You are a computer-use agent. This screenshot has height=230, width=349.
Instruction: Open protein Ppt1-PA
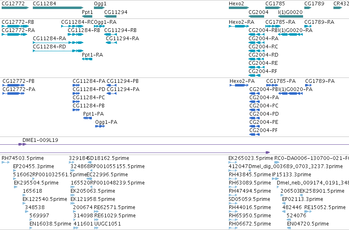[x=94, y=114]
